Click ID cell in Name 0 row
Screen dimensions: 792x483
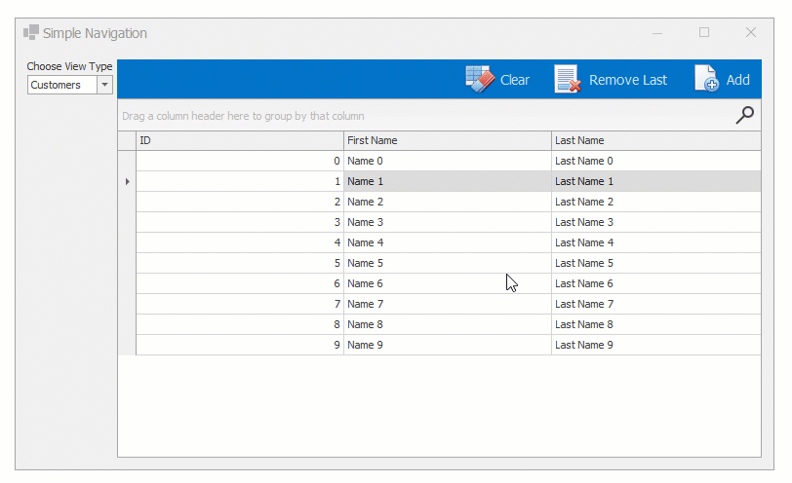coord(239,161)
